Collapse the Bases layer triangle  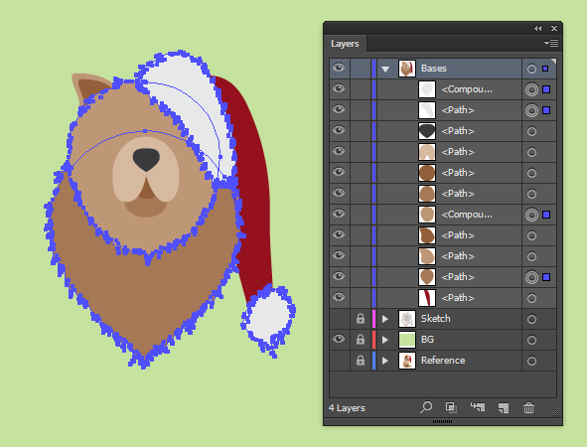click(385, 69)
